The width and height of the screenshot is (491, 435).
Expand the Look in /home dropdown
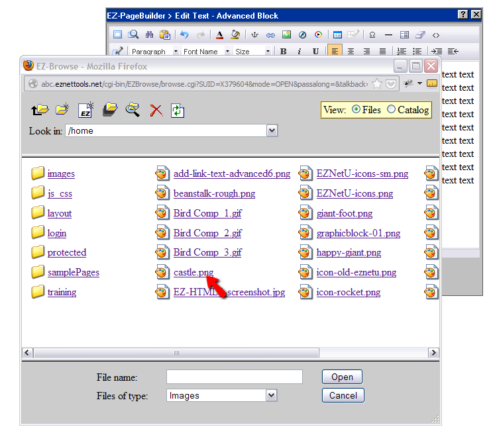(x=272, y=131)
